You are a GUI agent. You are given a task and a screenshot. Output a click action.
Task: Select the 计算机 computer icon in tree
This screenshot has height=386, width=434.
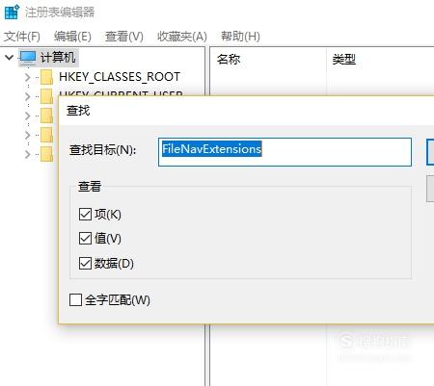click(28, 58)
